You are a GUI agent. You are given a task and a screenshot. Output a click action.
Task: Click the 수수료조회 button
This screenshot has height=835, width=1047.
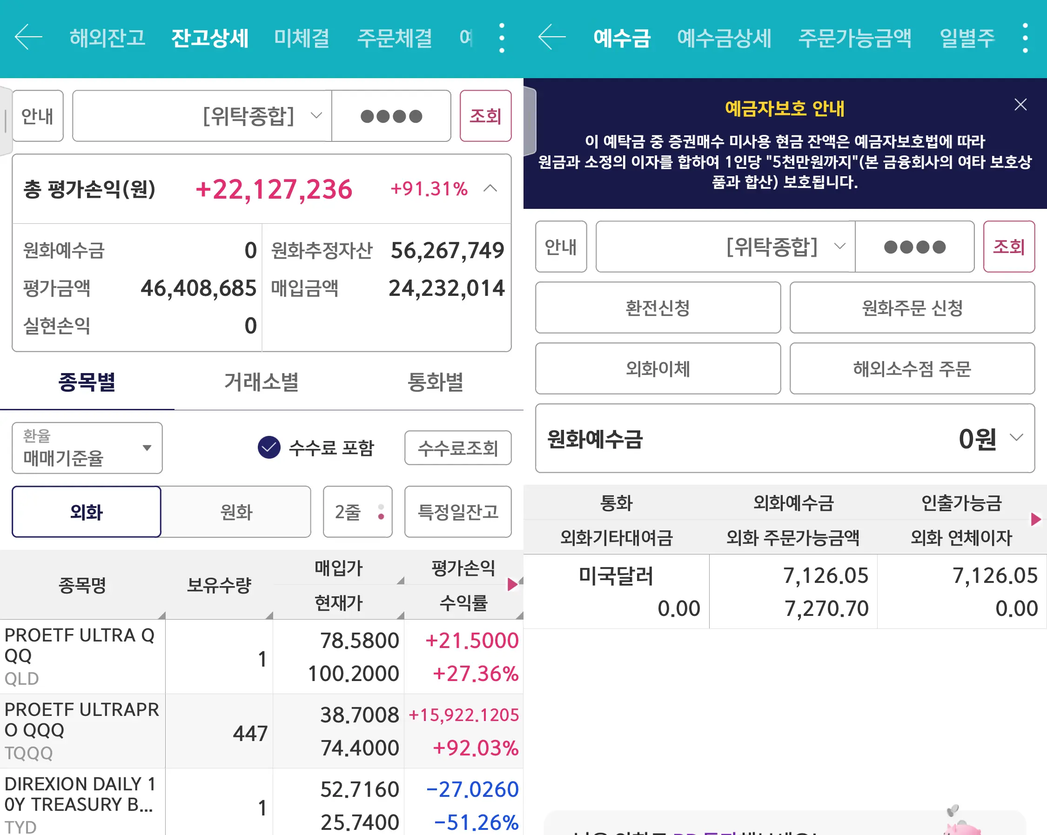point(458,448)
